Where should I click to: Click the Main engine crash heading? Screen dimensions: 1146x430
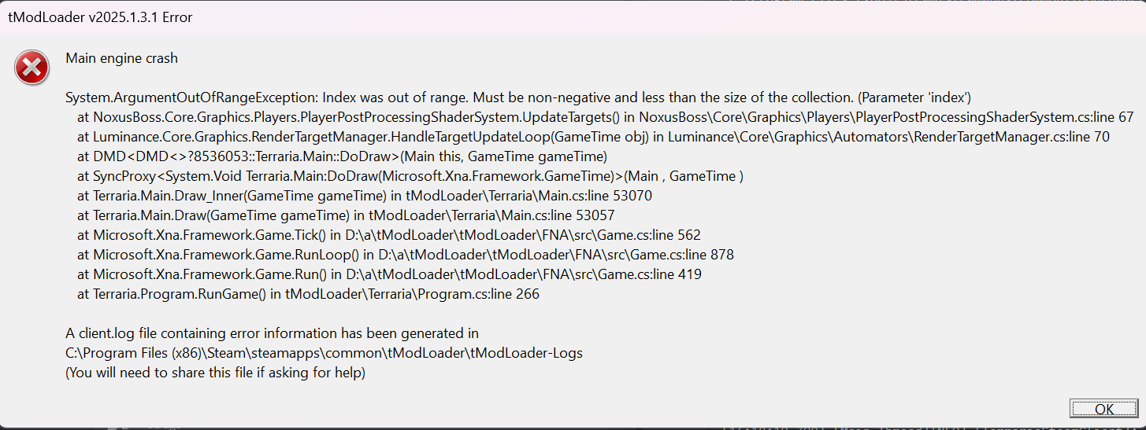tap(121, 58)
